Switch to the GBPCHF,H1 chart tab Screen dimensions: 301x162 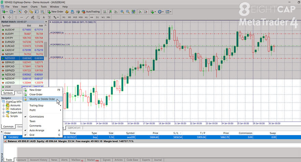tap(74, 128)
